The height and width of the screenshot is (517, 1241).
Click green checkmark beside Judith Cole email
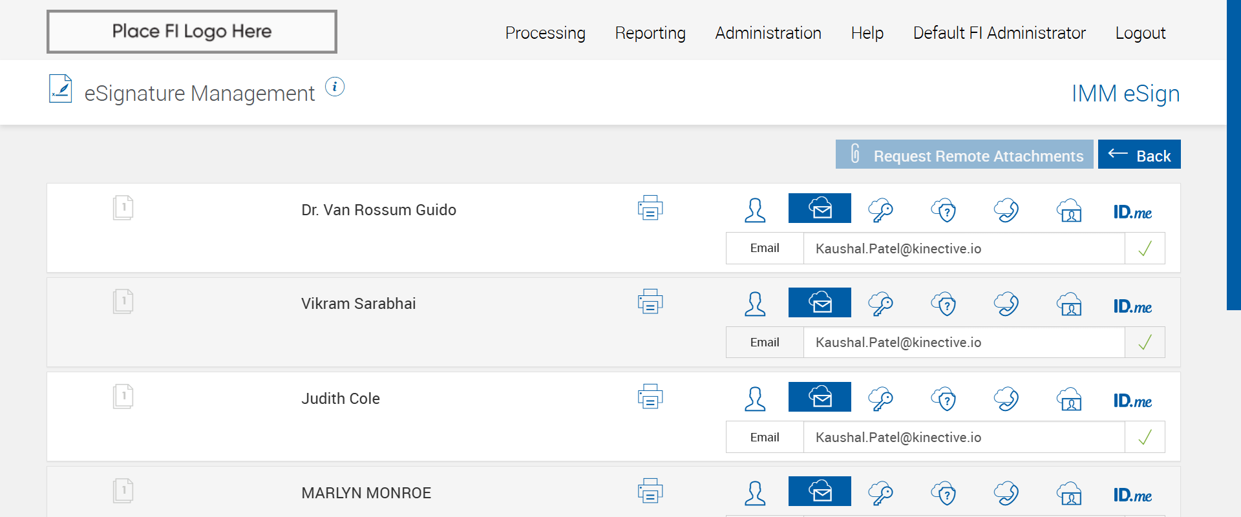click(x=1145, y=438)
